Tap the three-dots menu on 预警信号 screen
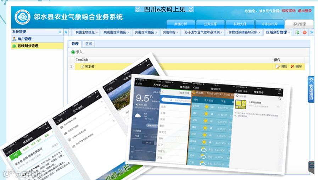The height and width of the screenshot is (180, 318). [x=280, y=94]
